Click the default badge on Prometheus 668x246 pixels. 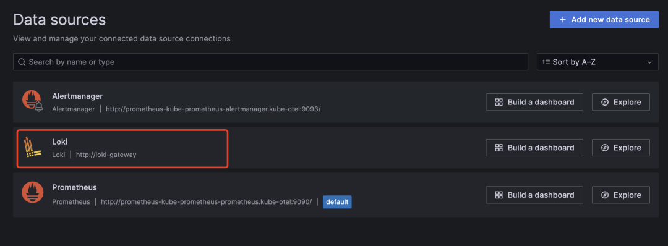[x=337, y=201]
